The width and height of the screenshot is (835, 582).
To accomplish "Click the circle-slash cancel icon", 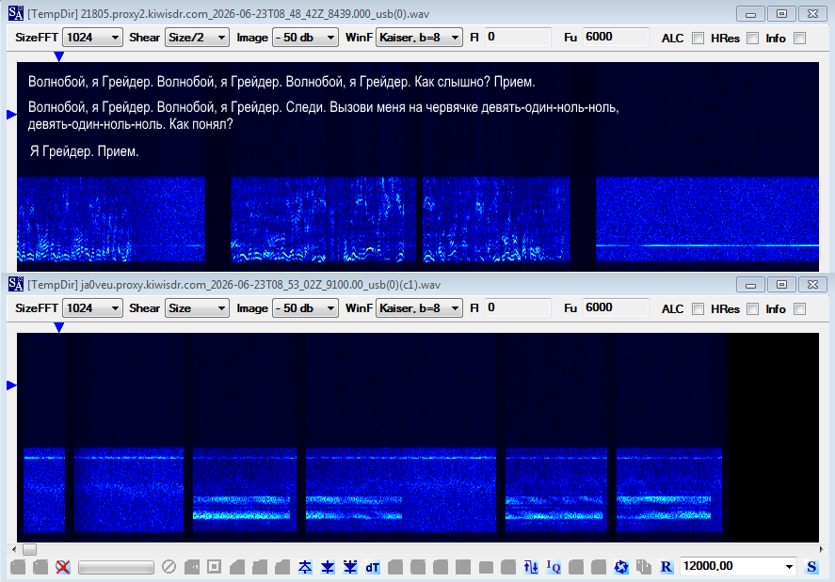I will pos(169,567).
